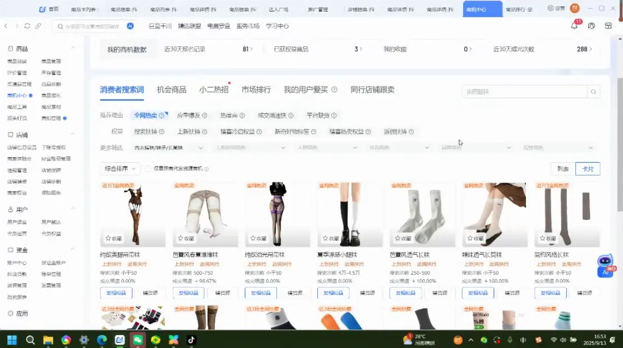Click the magnifier icon in the keyword search box

593,92
